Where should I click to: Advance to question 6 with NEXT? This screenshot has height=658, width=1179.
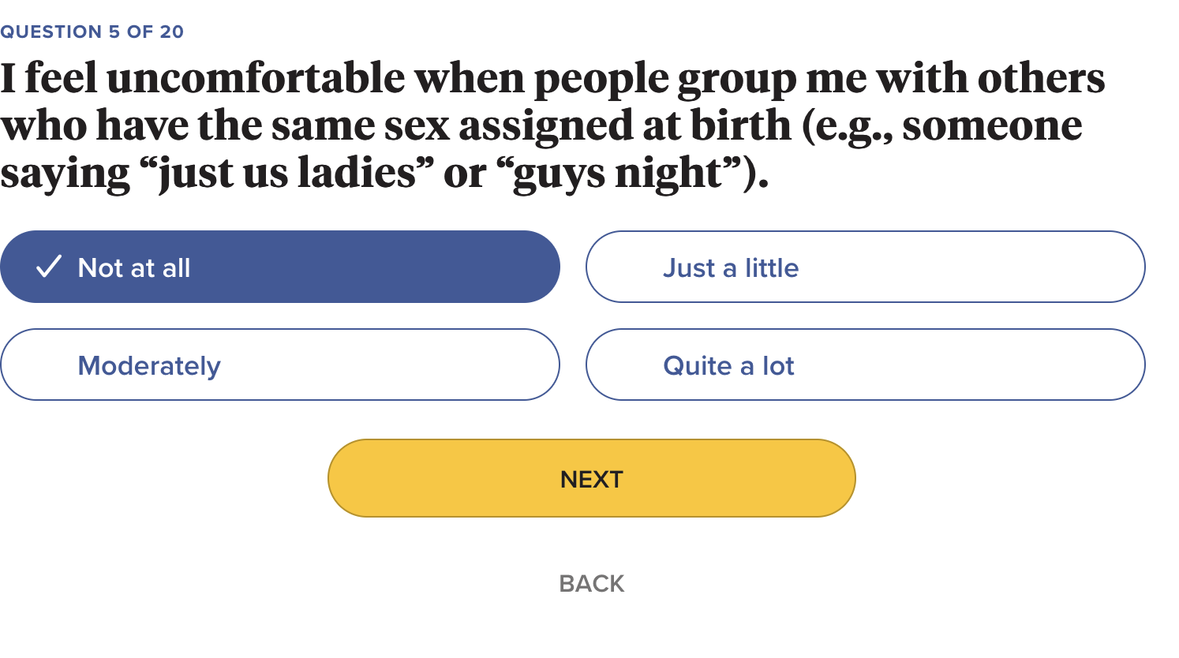[x=591, y=478]
